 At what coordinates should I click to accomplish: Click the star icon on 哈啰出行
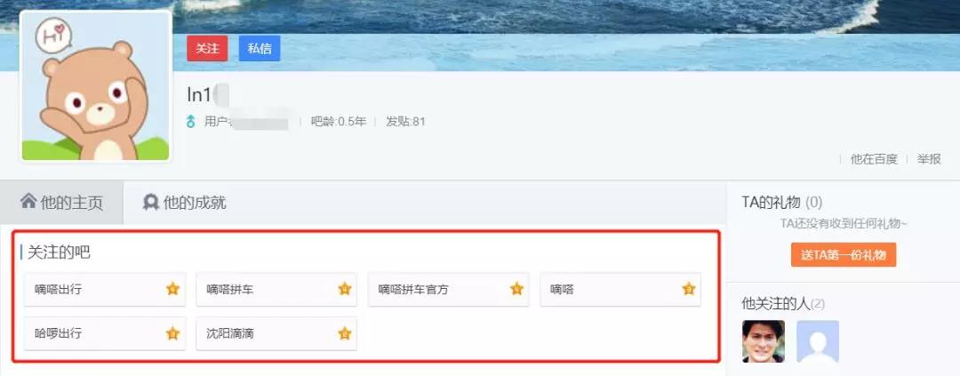point(172,333)
